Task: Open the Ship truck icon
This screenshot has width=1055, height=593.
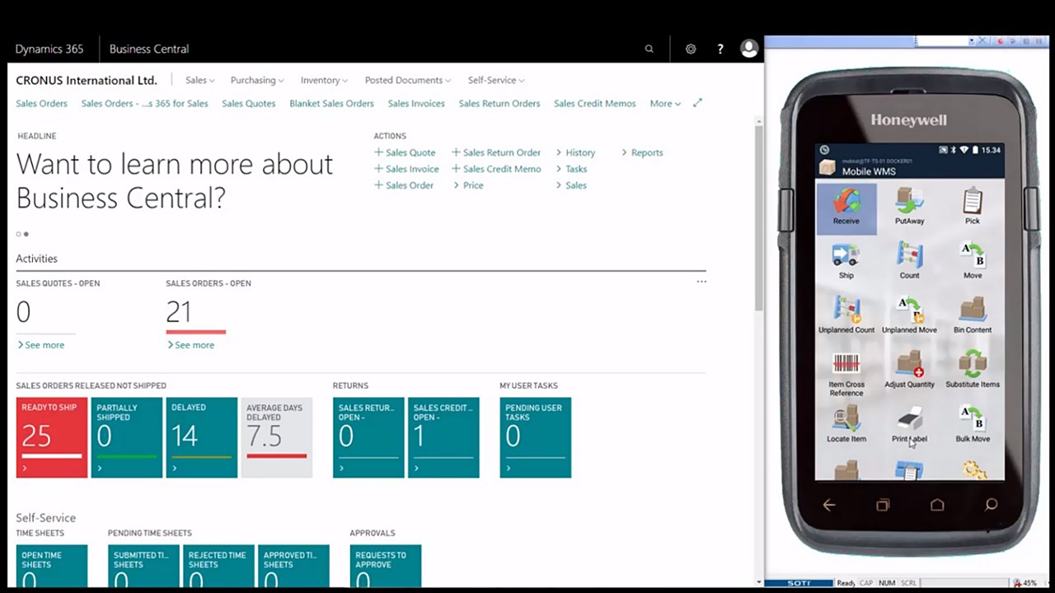Action: click(x=846, y=261)
